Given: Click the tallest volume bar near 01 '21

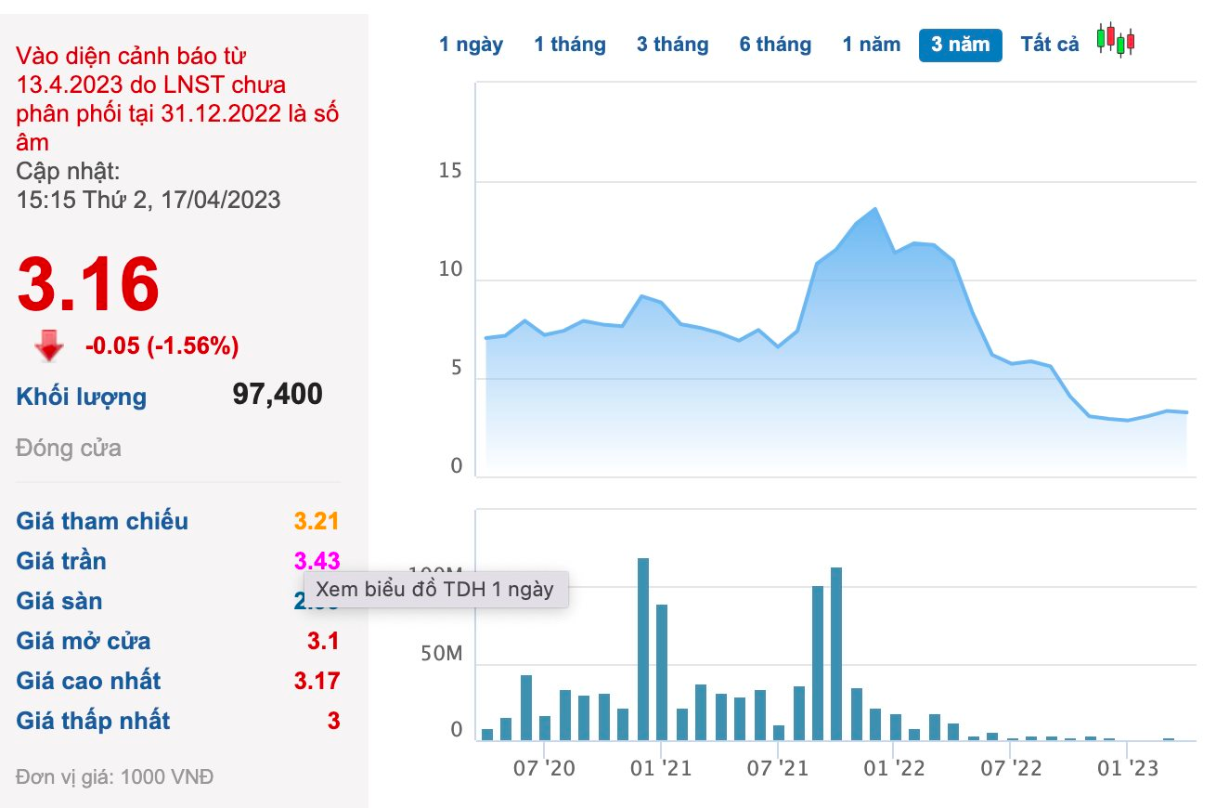Looking at the screenshot, I should point(642,648).
